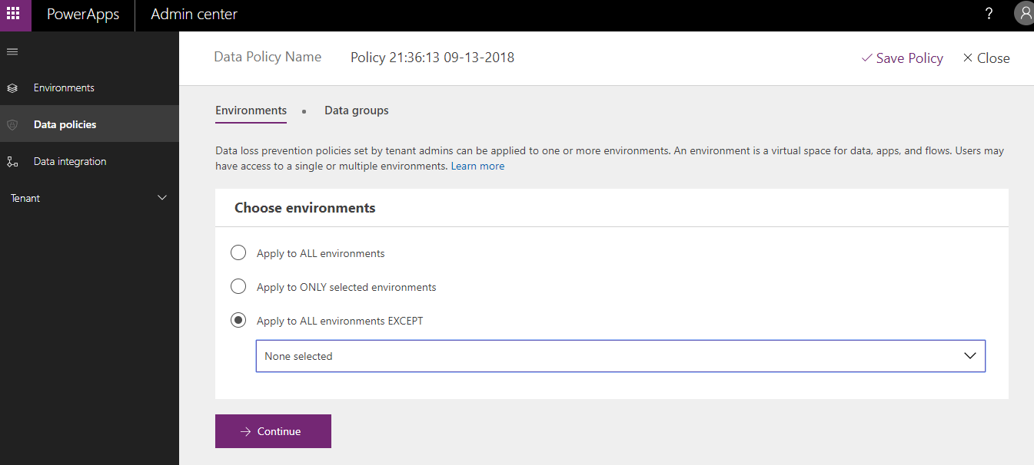Select Apply to ALL environments EXCEPT radio
This screenshot has height=465, width=1034.
(238, 320)
